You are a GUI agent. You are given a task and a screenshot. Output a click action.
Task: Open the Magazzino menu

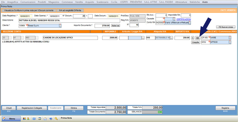click(x=53, y=2)
